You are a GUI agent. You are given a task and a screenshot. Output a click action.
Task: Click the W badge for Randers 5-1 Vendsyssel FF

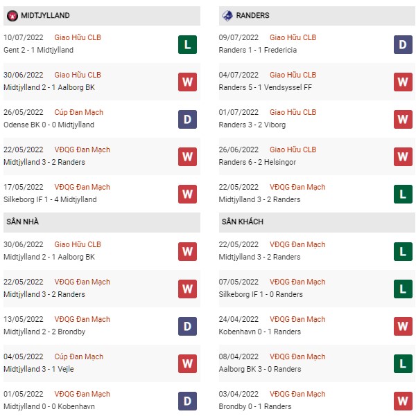[x=403, y=82]
